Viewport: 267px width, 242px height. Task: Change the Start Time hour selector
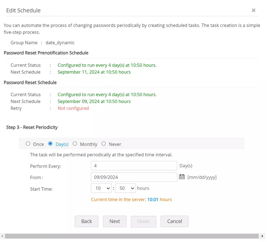101,188
